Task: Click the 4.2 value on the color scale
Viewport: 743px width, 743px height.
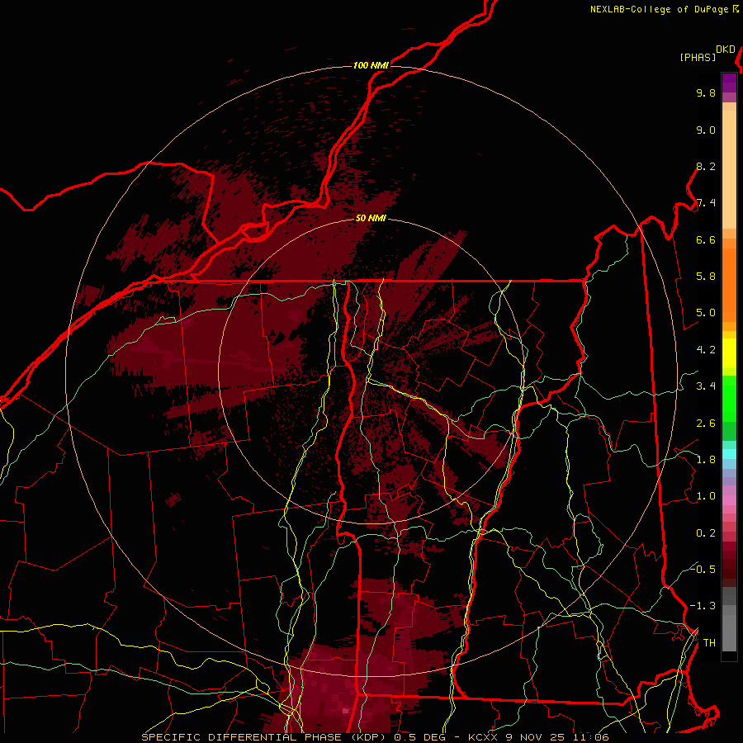Action: 706,350
